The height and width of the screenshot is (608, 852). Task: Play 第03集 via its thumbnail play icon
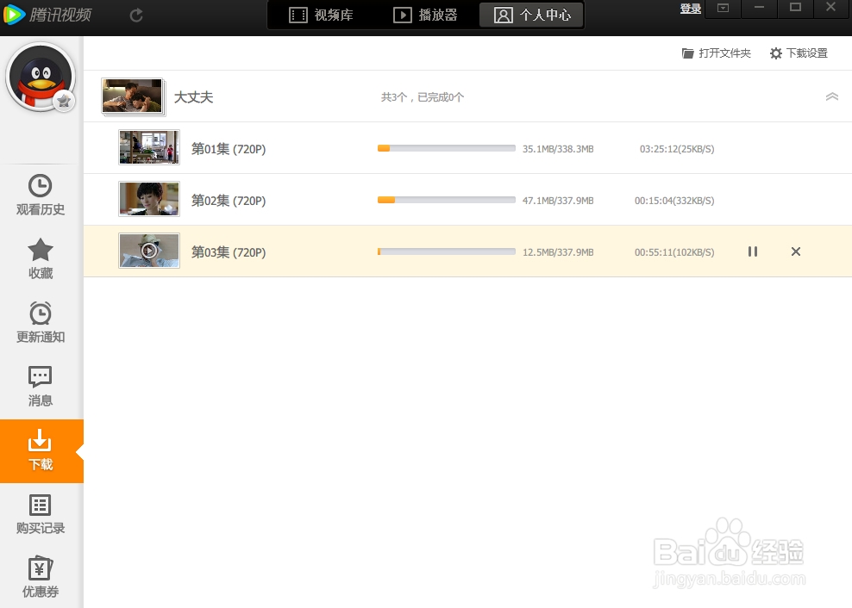pos(149,251)
